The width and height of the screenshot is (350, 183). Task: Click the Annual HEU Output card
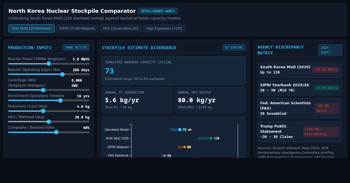pyautogui.click(x=210, y=100)
